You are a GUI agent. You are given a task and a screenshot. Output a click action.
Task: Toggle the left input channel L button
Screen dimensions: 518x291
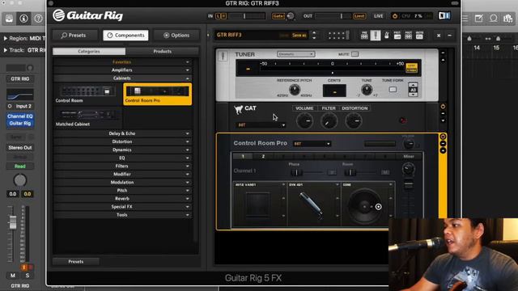click(218, 16)
